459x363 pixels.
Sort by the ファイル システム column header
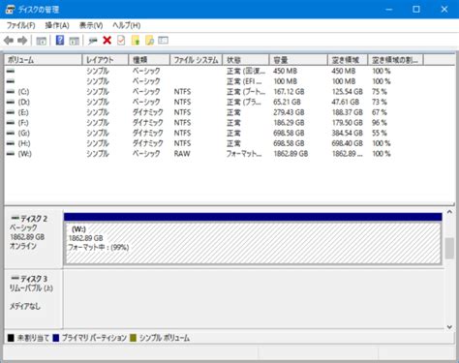click(x=197, y=60)
